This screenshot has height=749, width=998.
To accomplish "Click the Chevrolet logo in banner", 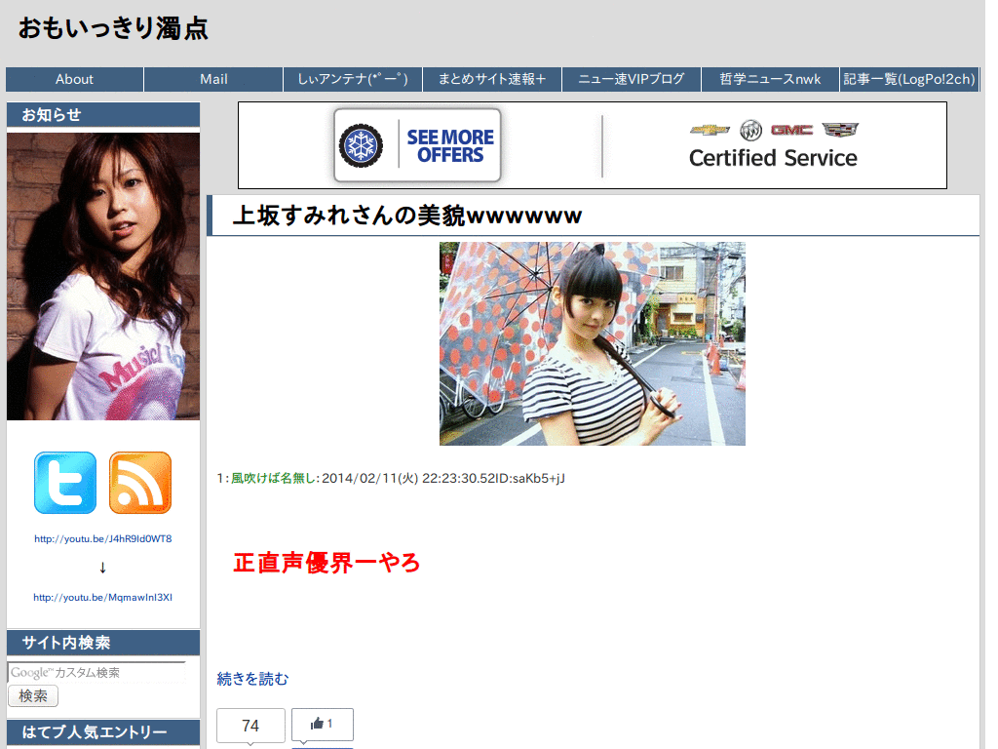I will (x=710, y=130).
